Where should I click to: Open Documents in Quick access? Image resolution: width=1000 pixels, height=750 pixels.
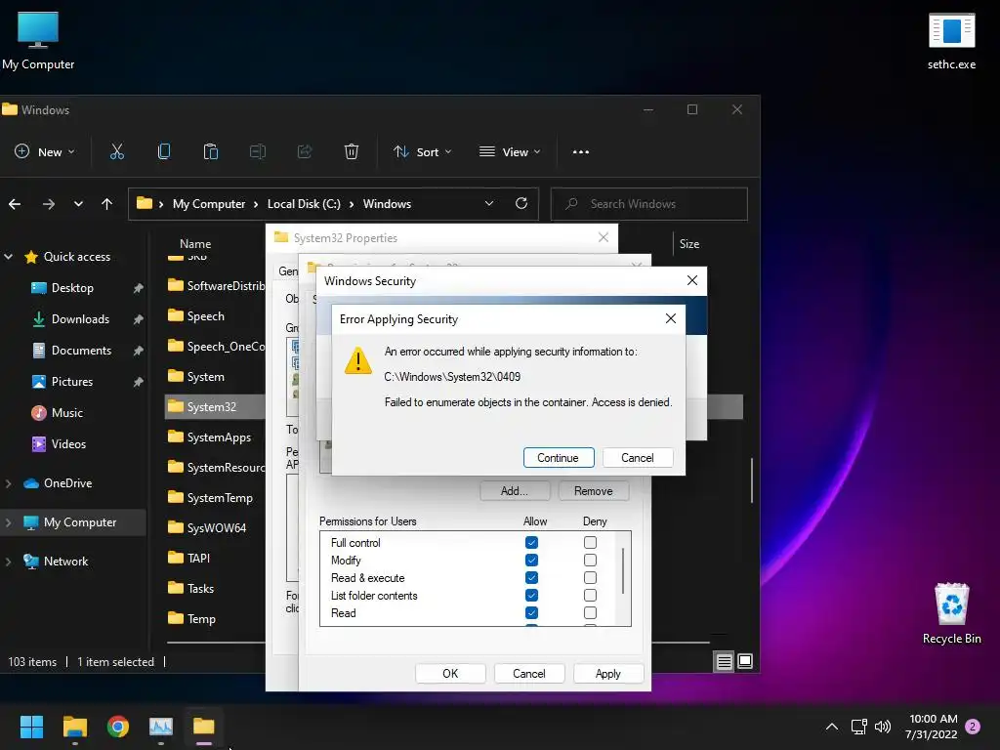[81, 351]
